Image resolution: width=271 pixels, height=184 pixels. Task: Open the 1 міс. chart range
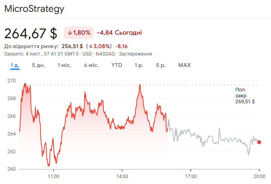point(64,65)
